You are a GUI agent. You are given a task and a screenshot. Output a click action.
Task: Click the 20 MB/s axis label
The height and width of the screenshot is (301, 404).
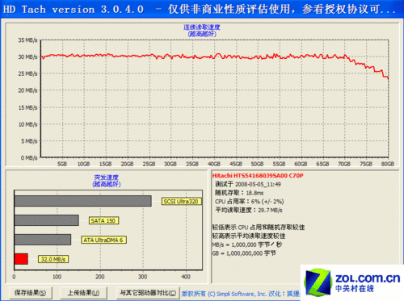pos(27,90)
